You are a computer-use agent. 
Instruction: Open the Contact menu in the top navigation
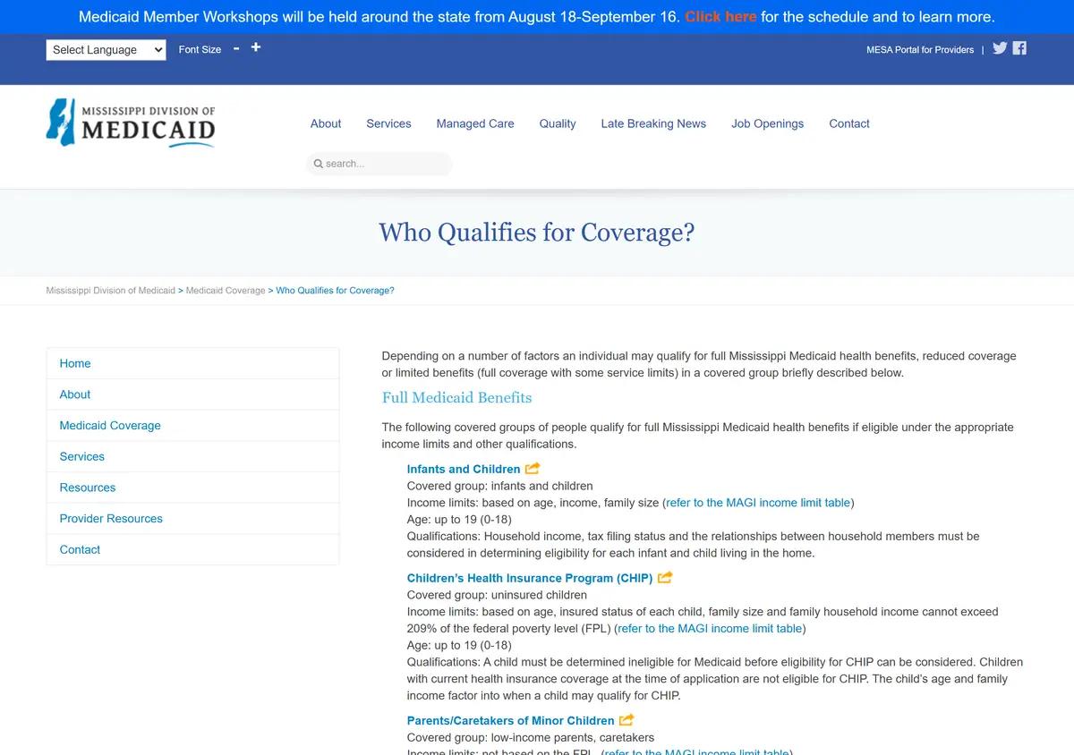click(849, 123)
